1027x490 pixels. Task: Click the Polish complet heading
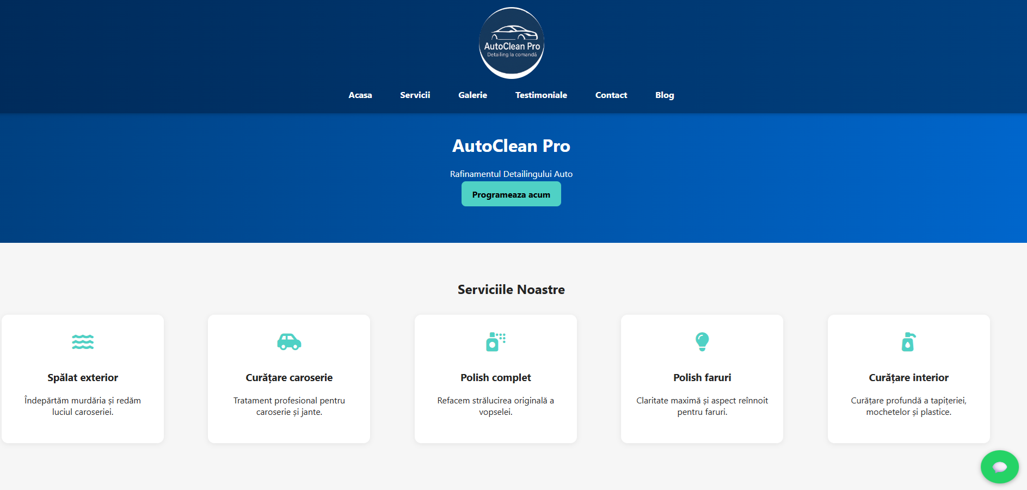coord(495,377)
